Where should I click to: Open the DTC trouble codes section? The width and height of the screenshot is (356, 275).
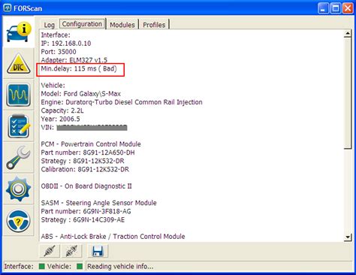(x=19, y=64)
